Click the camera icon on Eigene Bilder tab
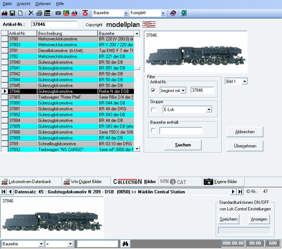This screenshot has width=282, height=249. 208,182
